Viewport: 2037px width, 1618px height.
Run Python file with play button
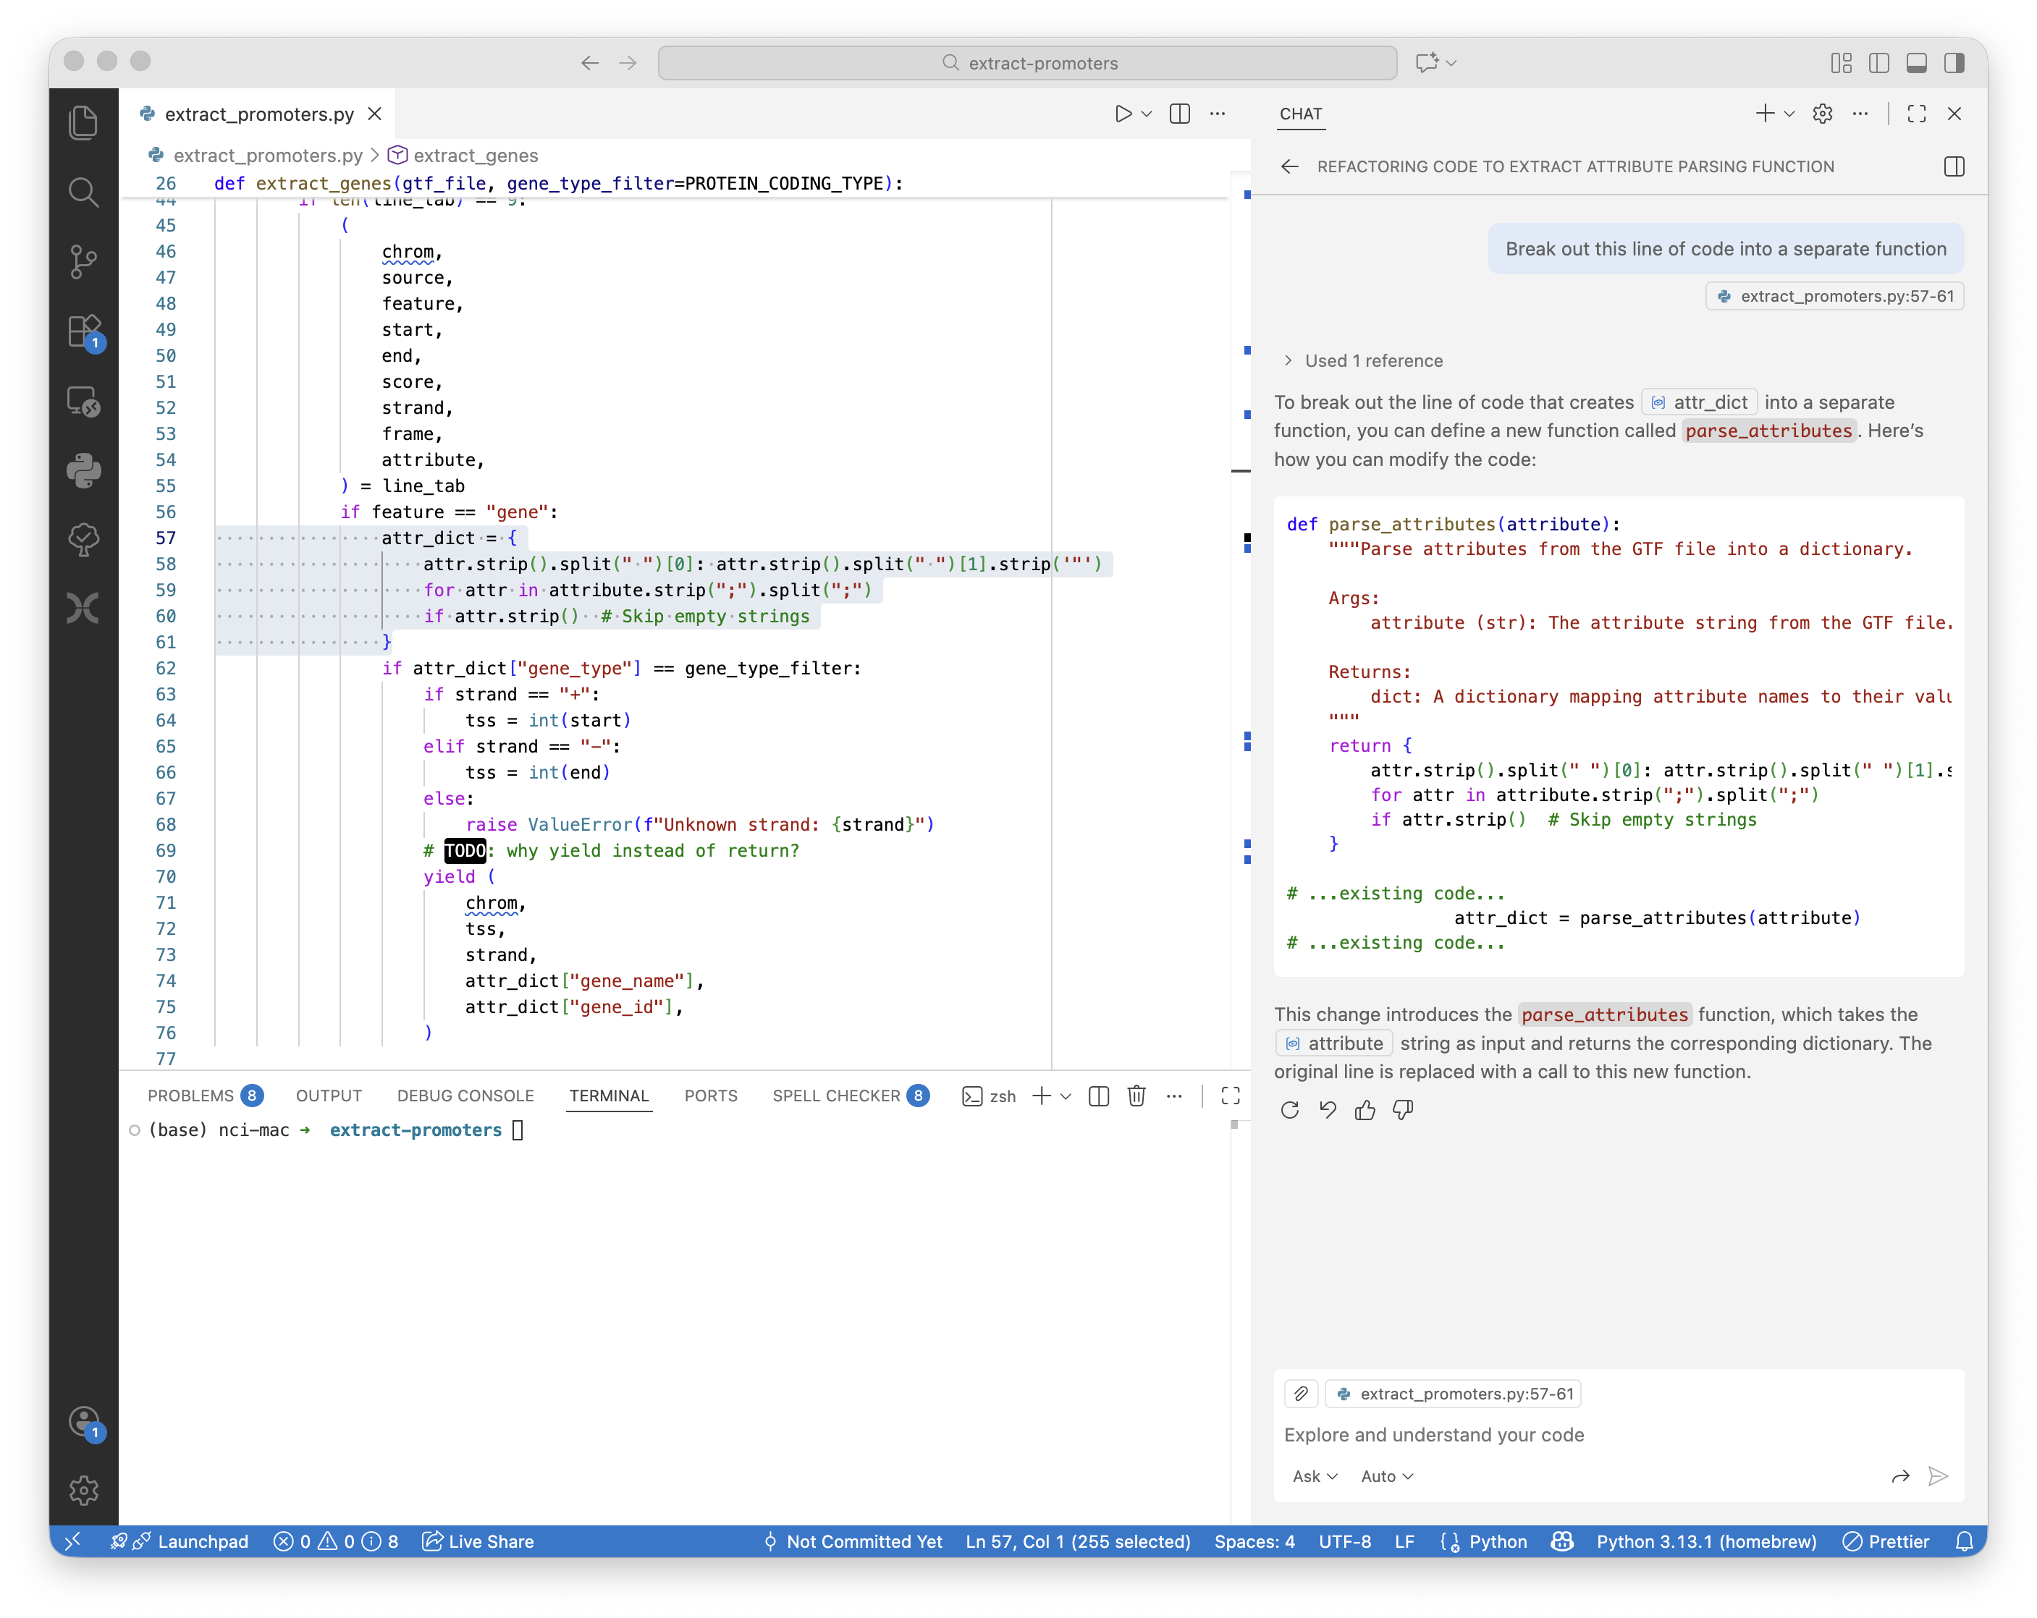pyautogui.click(x=1123, y=114)
